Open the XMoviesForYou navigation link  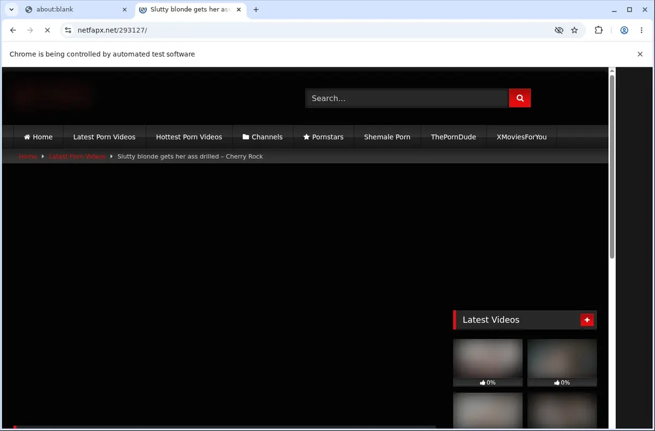(521, 137)
